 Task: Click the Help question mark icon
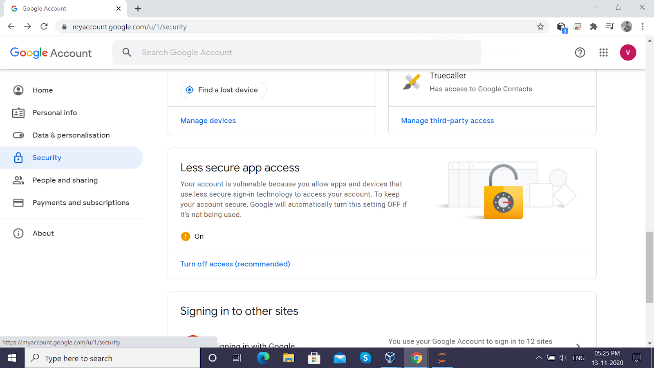[580, 52]
